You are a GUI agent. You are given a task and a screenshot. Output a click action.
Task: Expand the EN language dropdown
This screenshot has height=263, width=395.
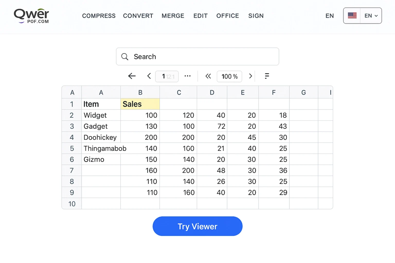point(371,16)
